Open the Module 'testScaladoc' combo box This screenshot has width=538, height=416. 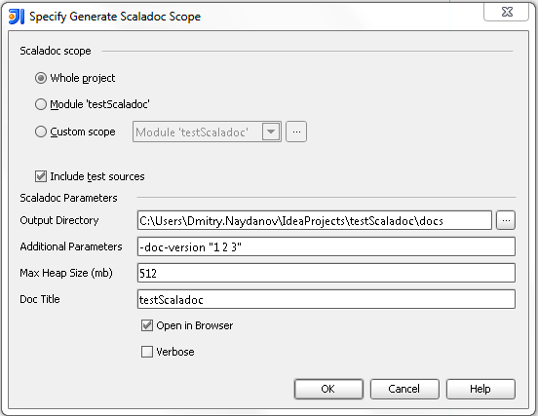[x=207, y=132]
